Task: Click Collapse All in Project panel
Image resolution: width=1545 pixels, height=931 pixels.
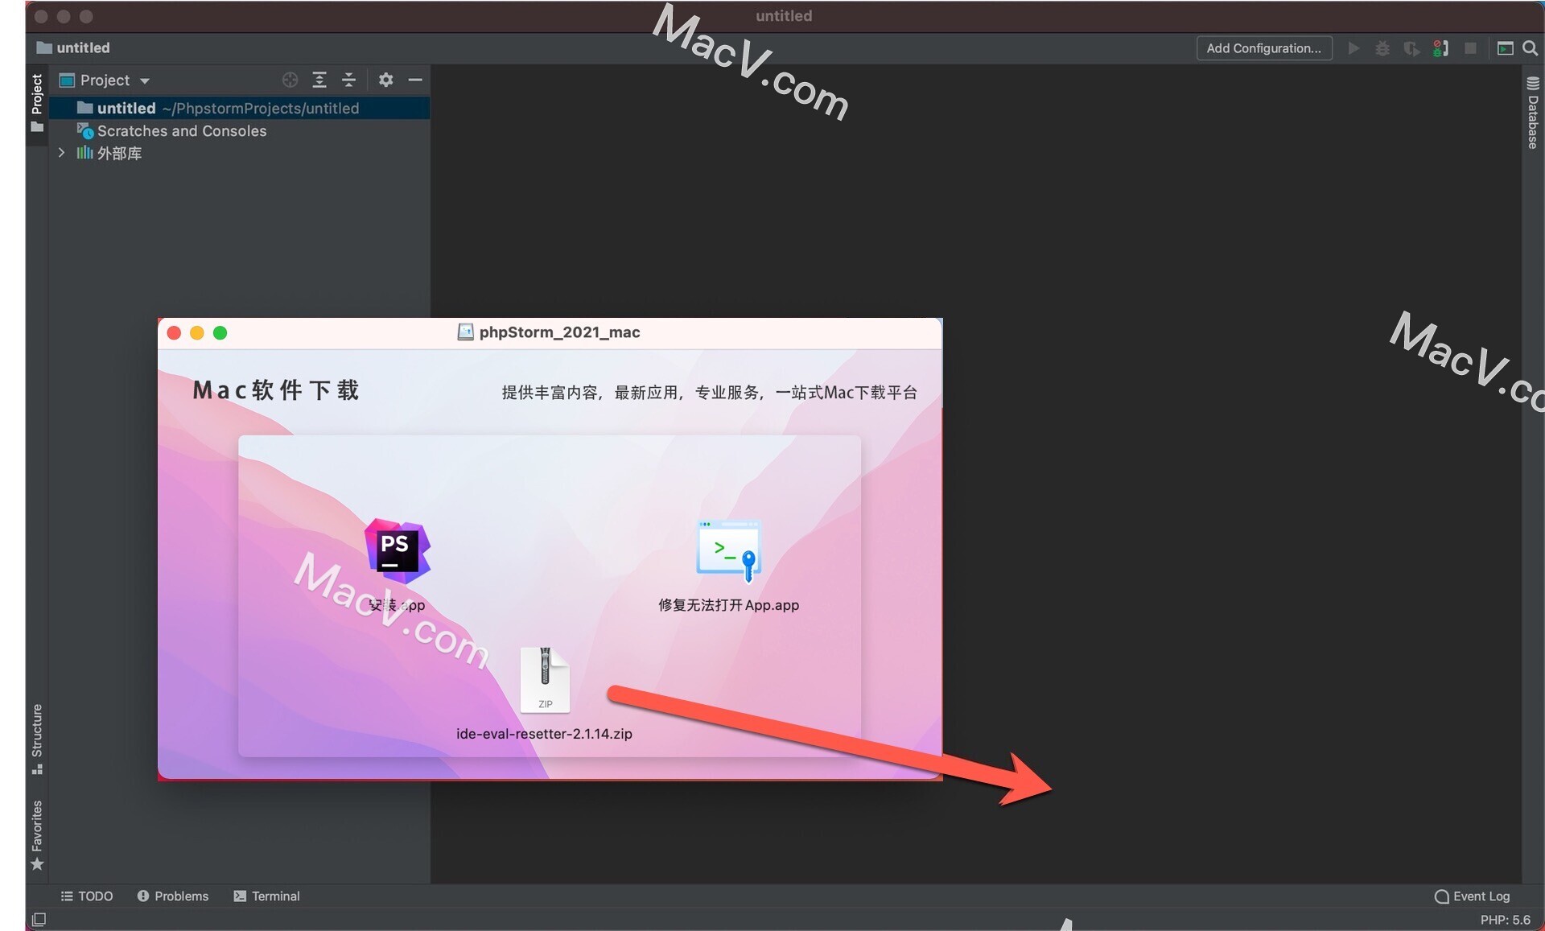Action: pos(348,80)
